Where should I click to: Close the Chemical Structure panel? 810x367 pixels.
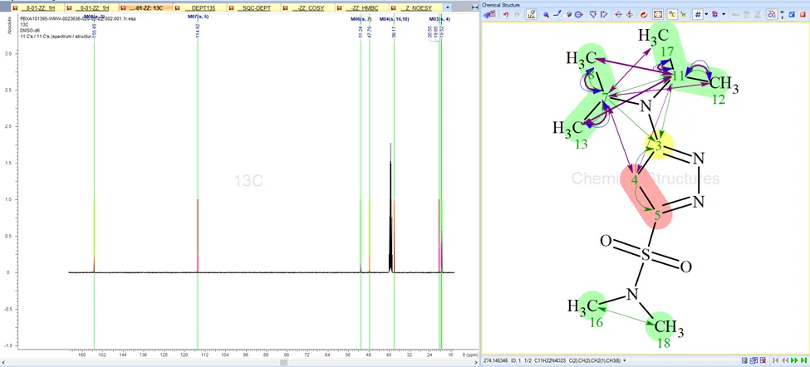coord(803,14)
